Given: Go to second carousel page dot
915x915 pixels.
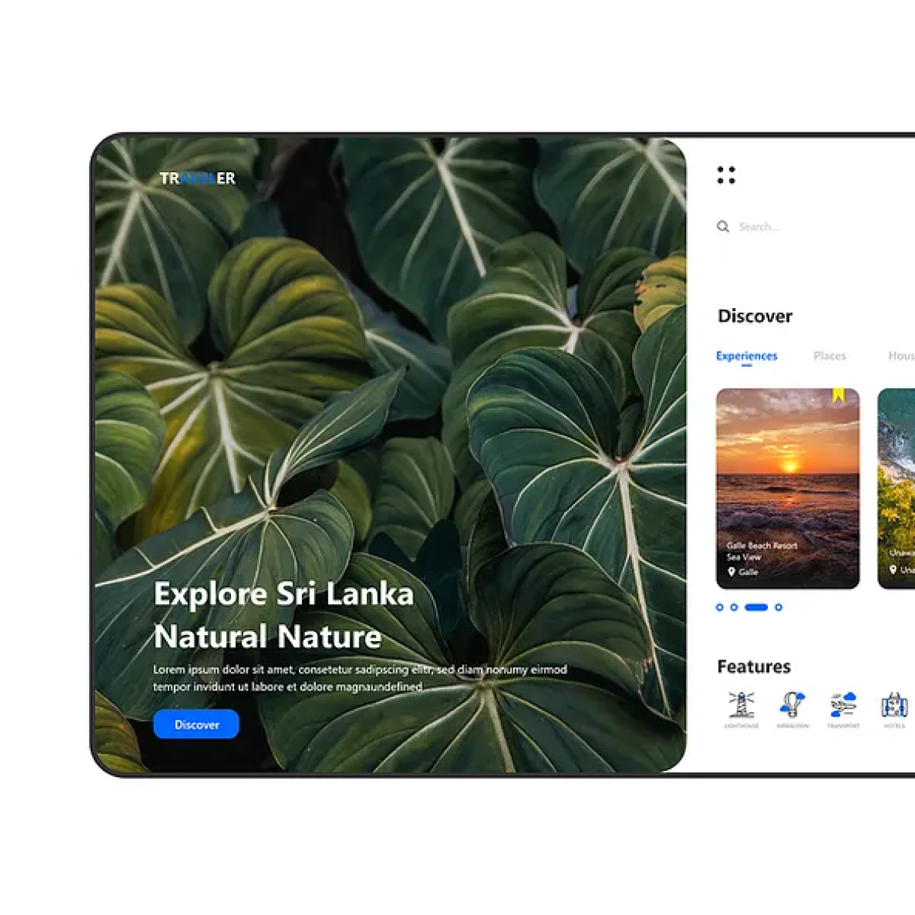Looking at the screenshot, I should (734, 608).
